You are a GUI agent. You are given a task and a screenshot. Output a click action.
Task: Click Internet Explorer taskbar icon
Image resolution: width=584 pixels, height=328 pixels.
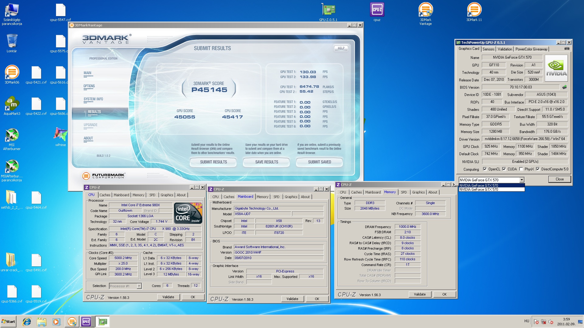pos(27,322)
